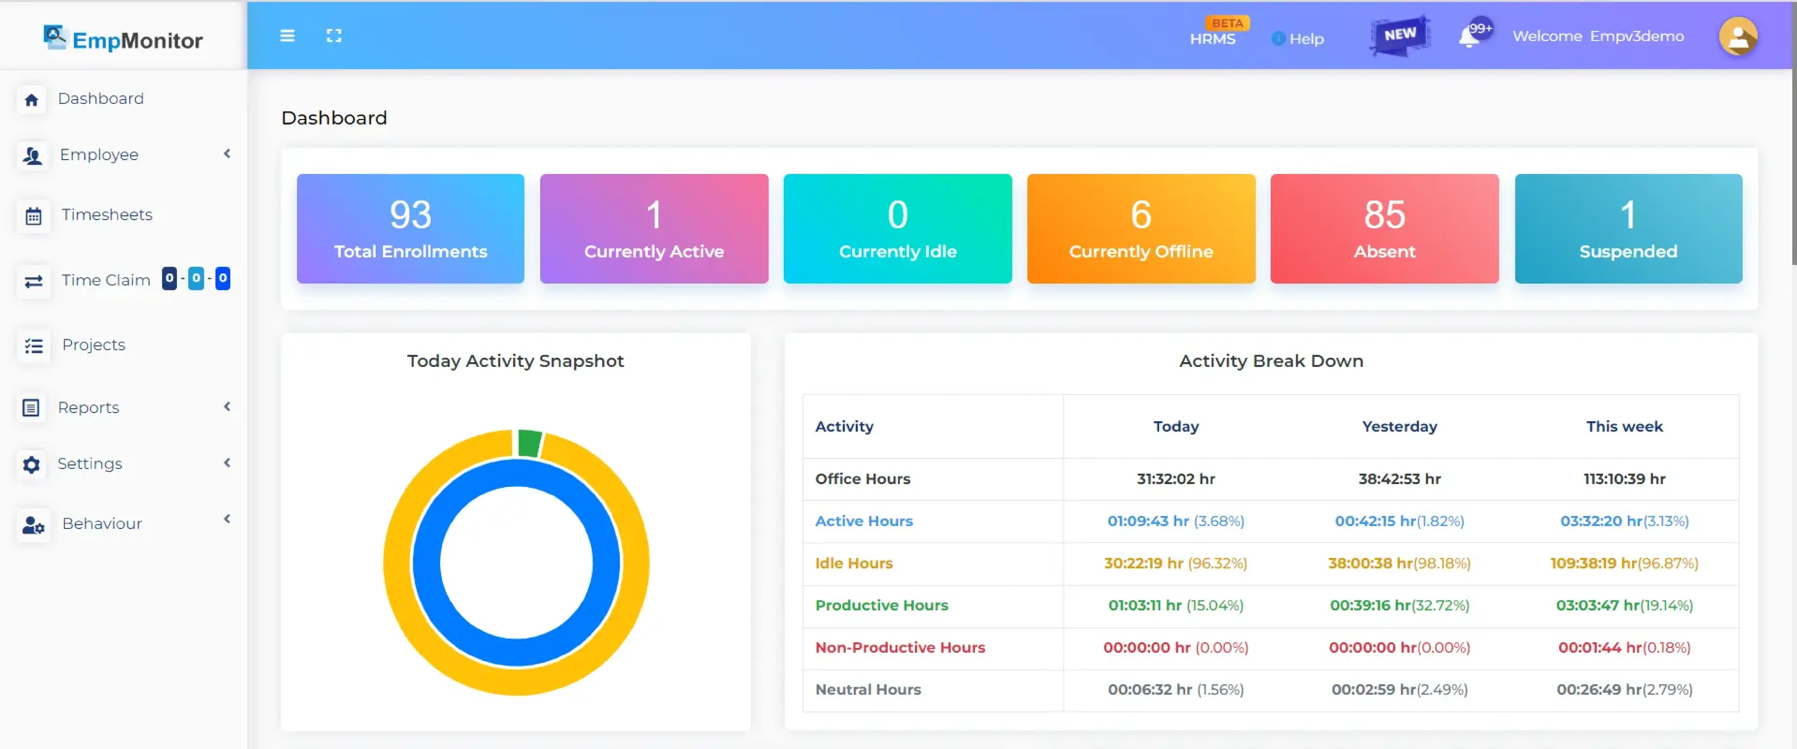
Task: Click the dark blue Time Claim badge
Action: 170,278
